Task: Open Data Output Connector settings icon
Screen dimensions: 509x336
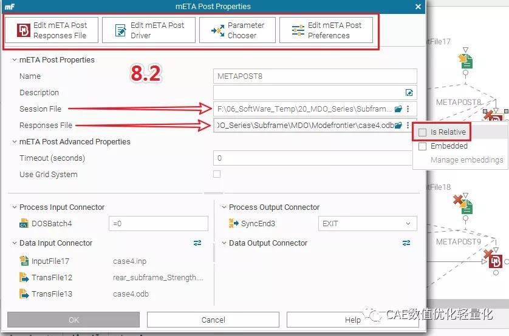Action: point(406,243)
